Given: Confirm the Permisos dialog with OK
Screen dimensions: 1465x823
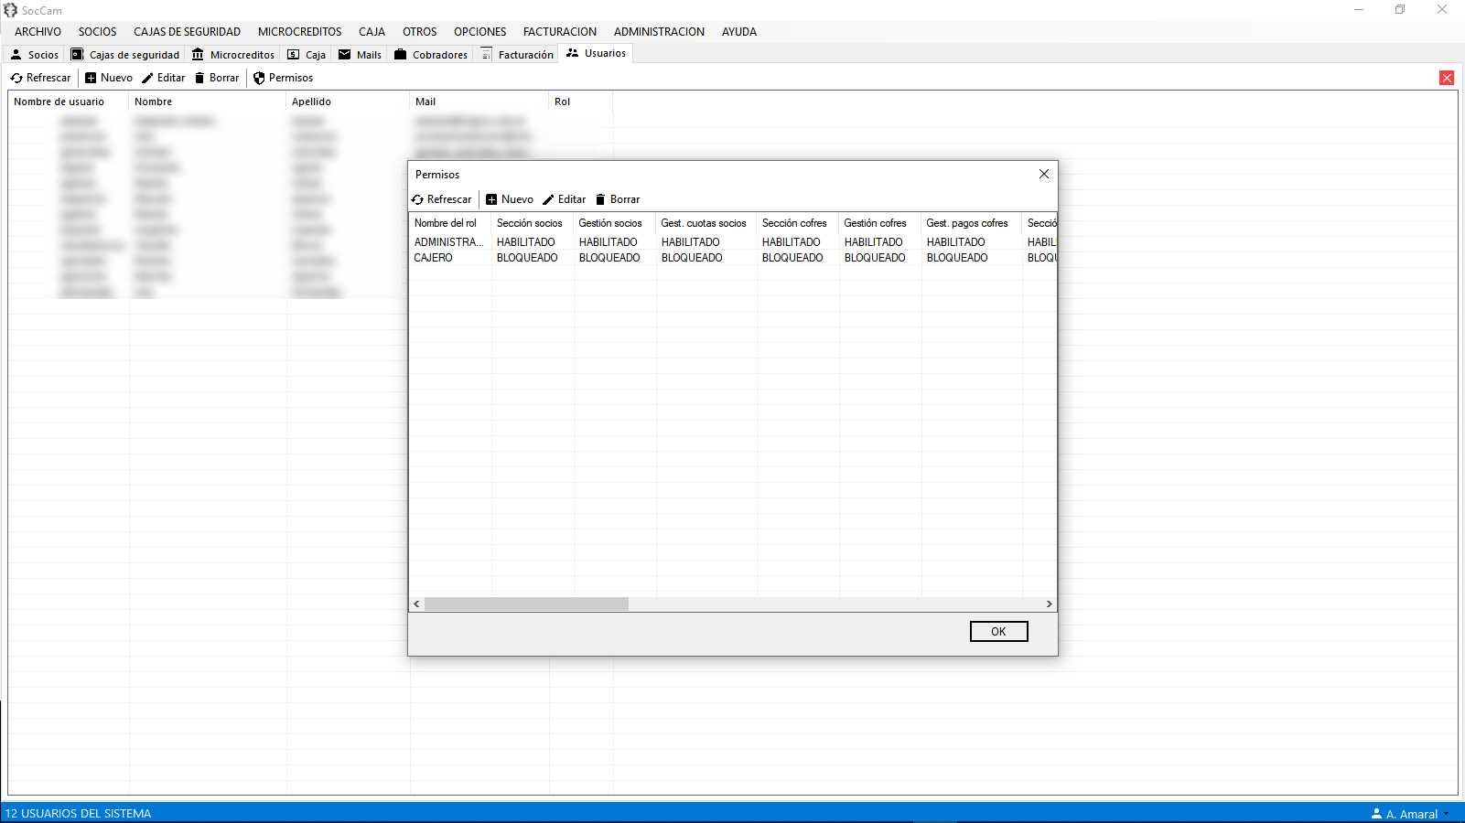Looking at the screenshot, I should pos(998,631).
